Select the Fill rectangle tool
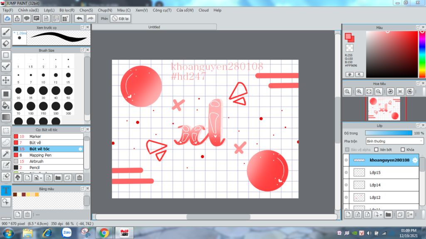 coord(6,94)
